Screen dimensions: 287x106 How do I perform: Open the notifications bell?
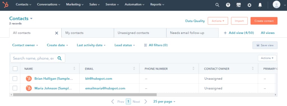[x=260, y=5]
